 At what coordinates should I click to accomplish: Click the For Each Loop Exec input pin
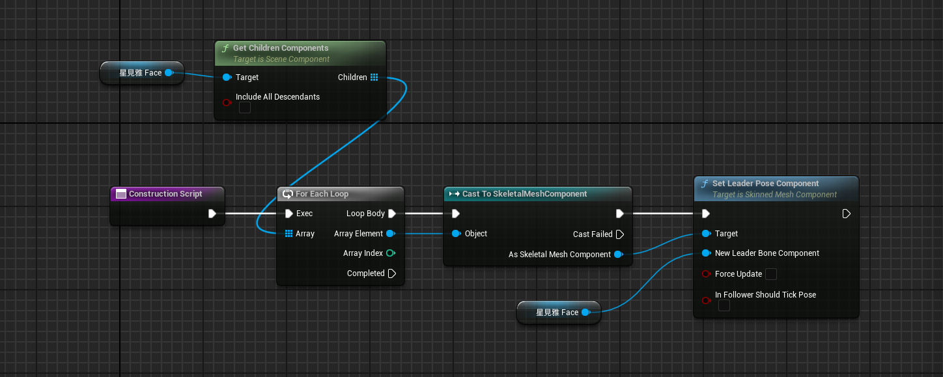tap(289, 214)
